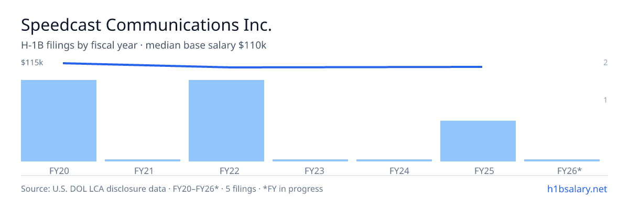Screen dimensions: 629x209
Task: Click the tiny FY26* bar
Action: coord(562,160)
